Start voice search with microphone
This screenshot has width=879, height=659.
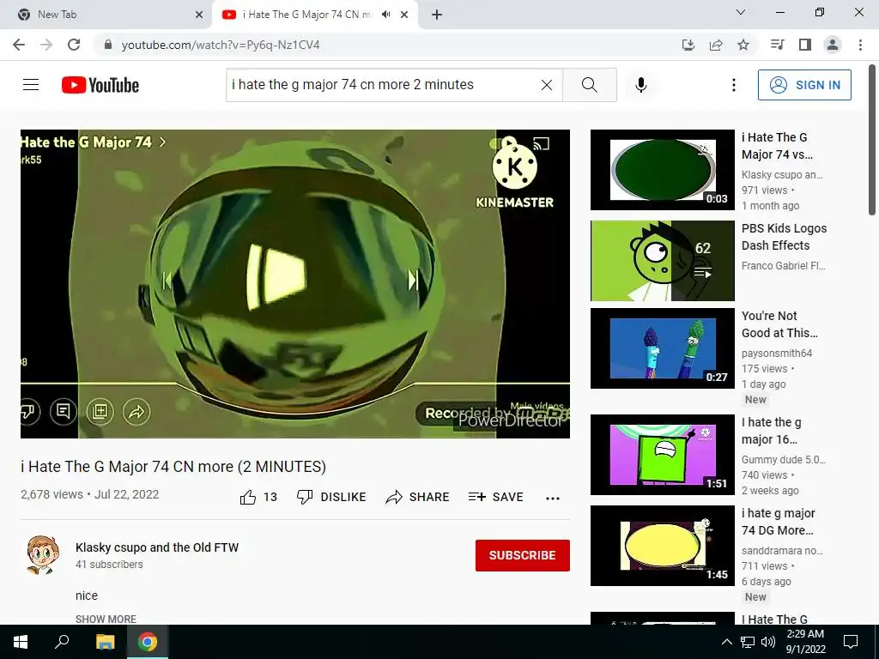[x=641, y=85]
